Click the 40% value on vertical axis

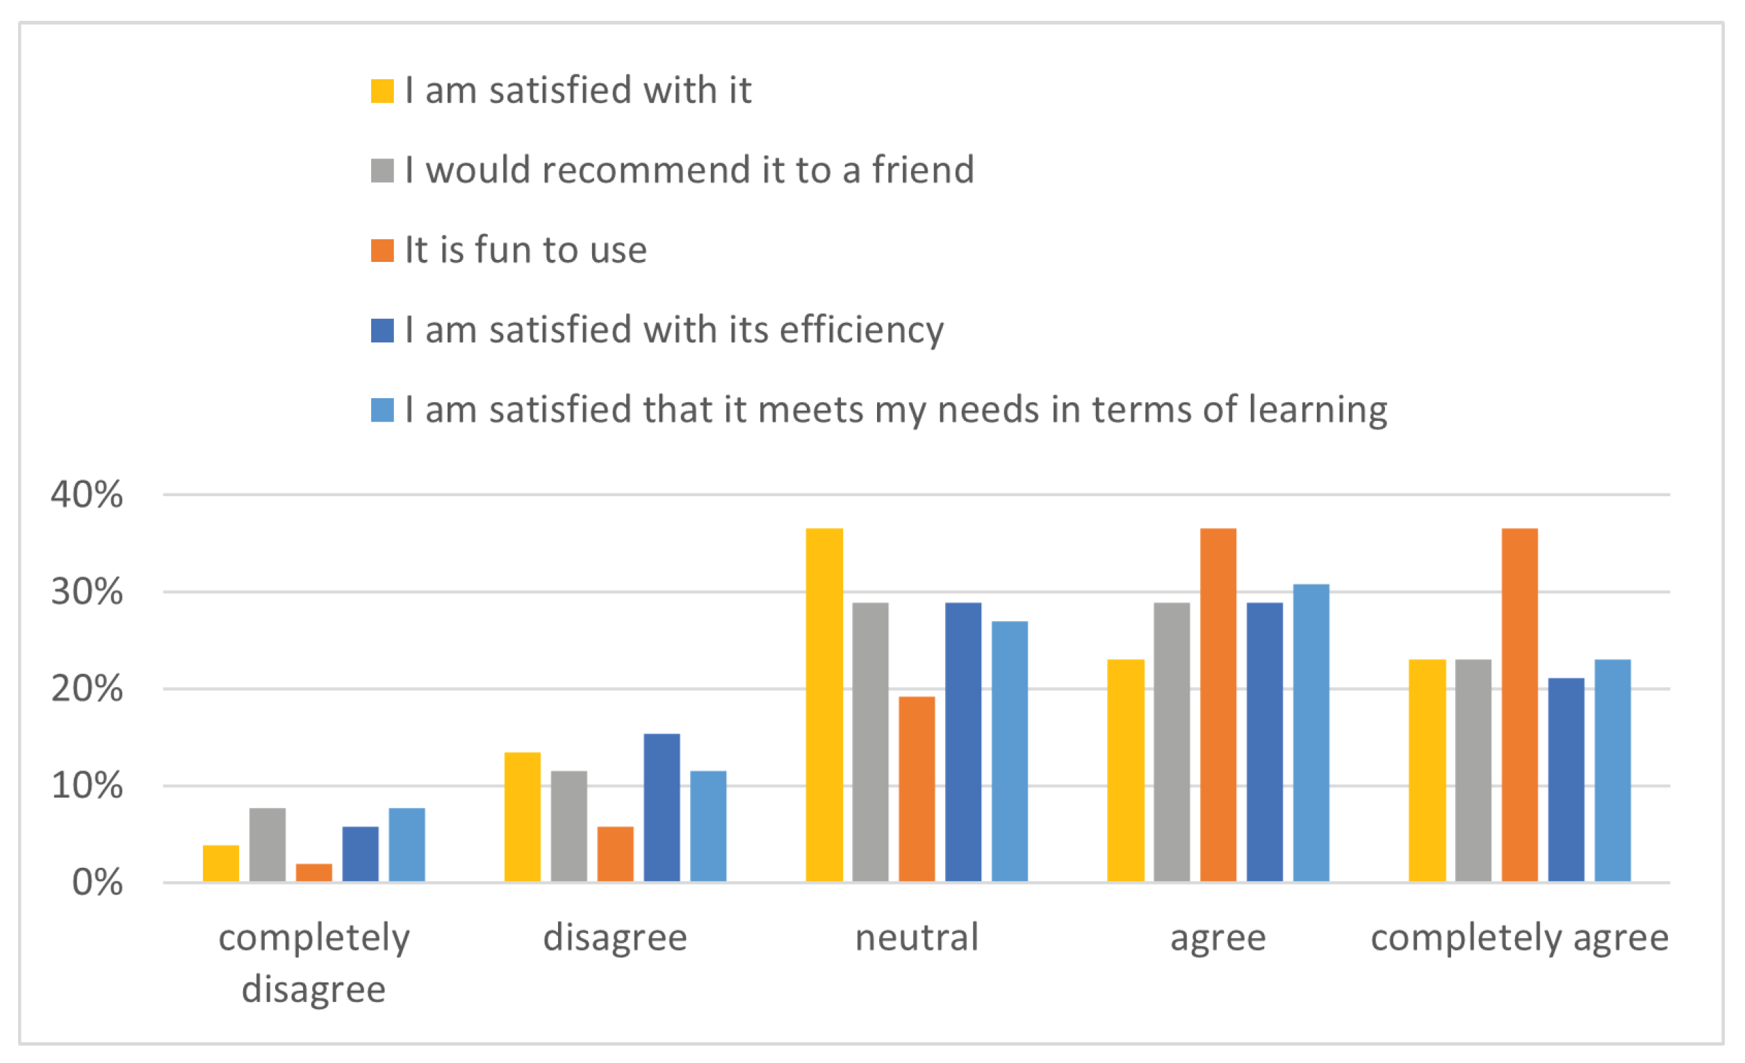pos(87,495)
